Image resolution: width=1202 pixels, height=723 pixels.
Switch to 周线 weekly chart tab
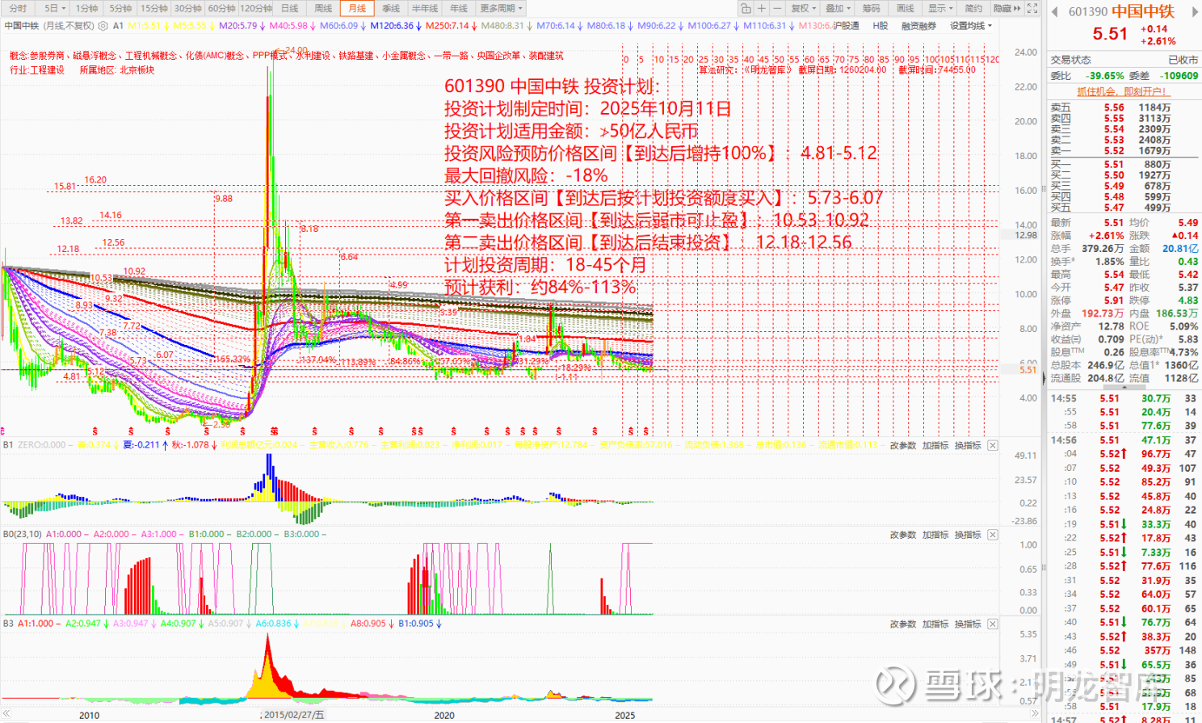coord(323,8)
